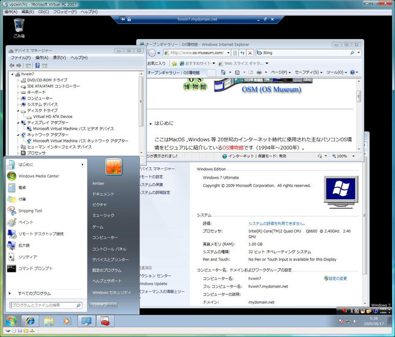This screenshot has height=337, width=395.
Task: Collapse the ネットワーク アダプター node
Action: coord(18,135)
